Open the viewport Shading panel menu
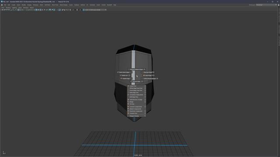The height and width of the screenshot is (157, 280). (8, 8)
